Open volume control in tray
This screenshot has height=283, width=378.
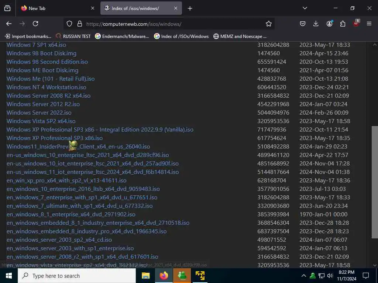(330, 276)
